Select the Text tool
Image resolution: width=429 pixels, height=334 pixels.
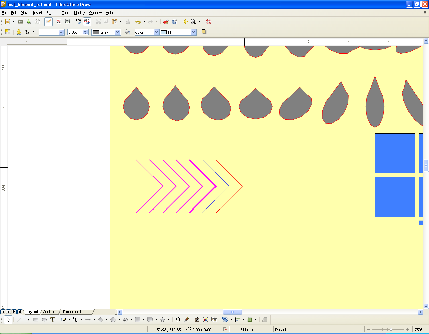53,320
